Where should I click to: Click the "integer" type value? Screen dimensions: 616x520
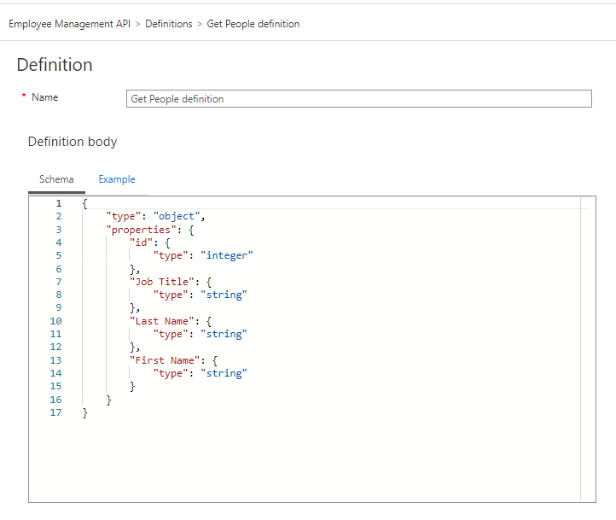[227, 255]
